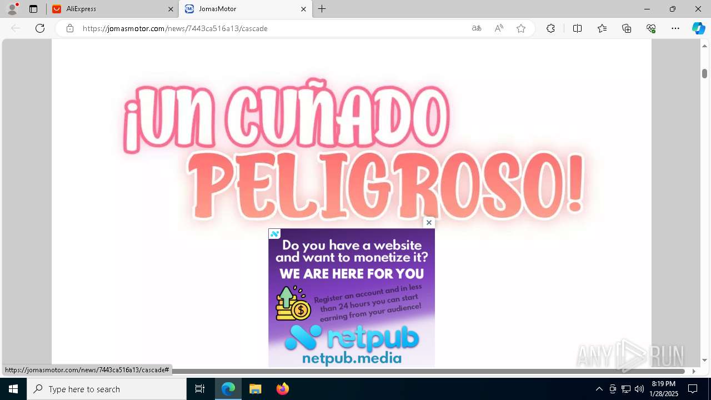View site information lock icon
The image size is (711, 400).
click(69, 28)
